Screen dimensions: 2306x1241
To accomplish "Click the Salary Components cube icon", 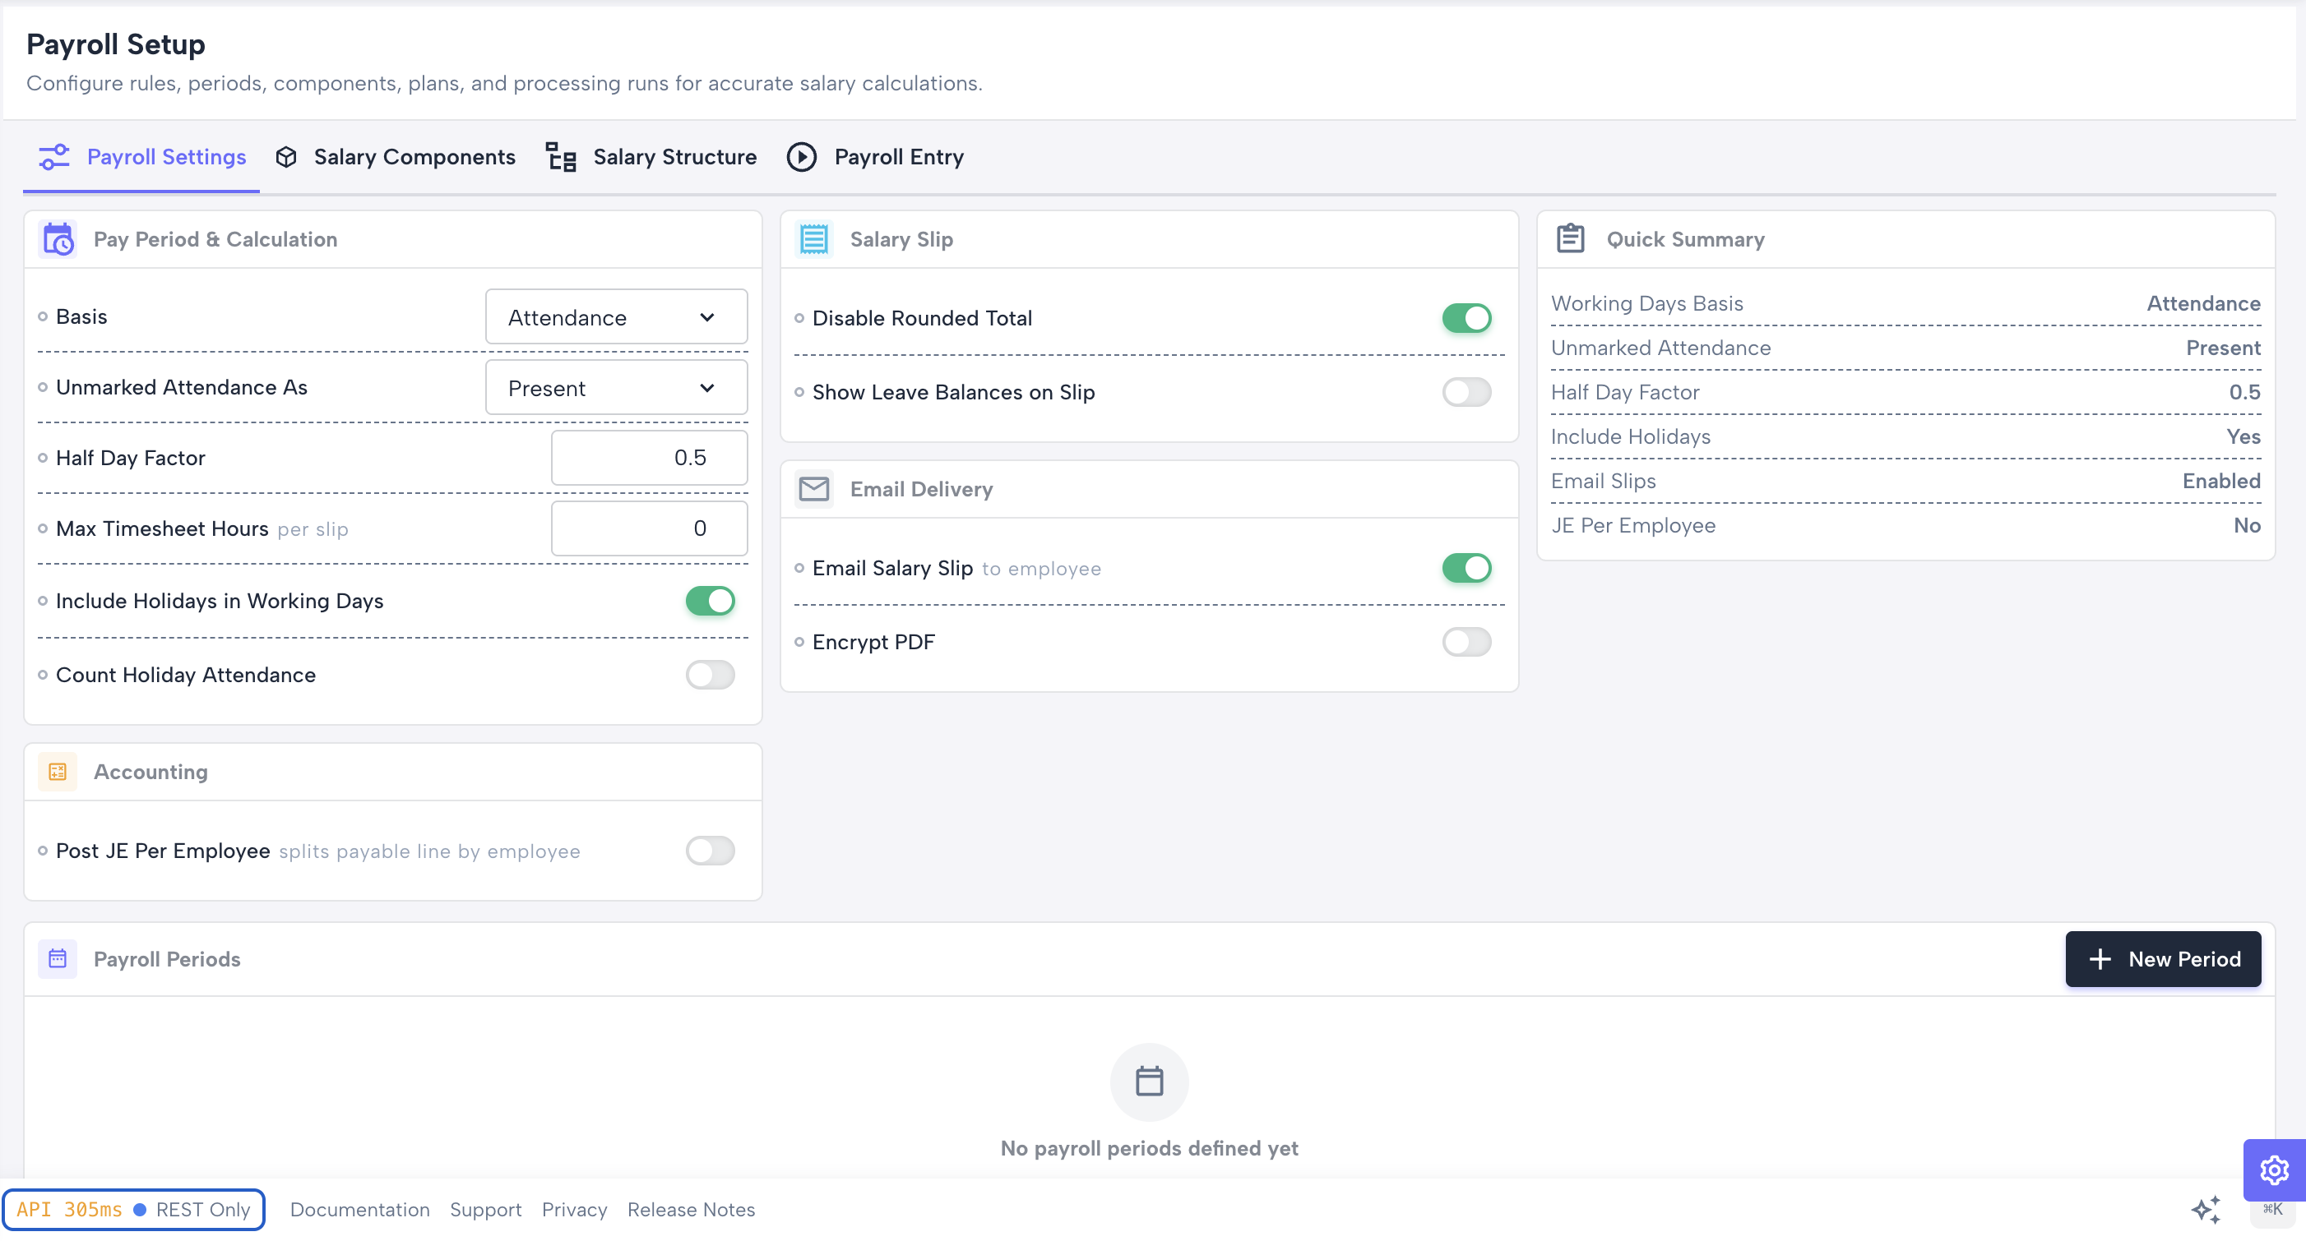I will click(x=286, y=157).
